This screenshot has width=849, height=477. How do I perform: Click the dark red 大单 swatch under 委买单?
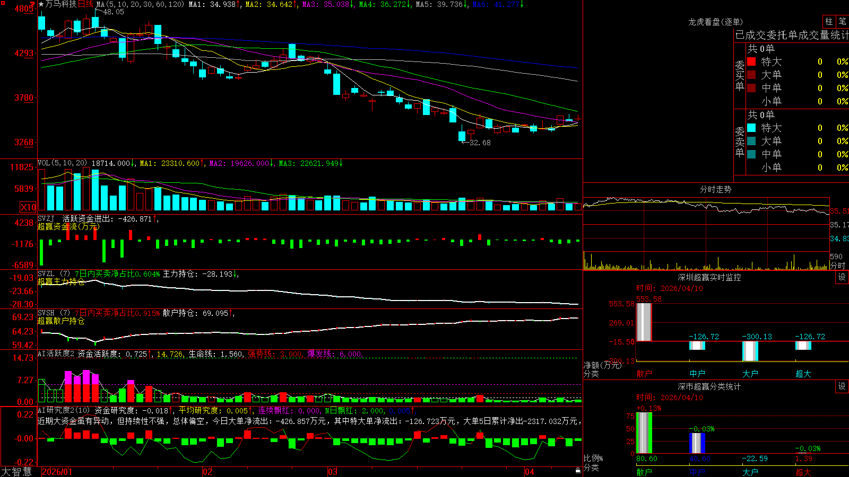point(751,75)
